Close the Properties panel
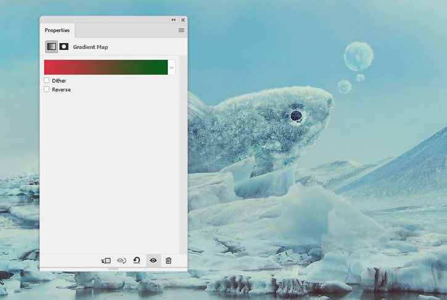 183,20
